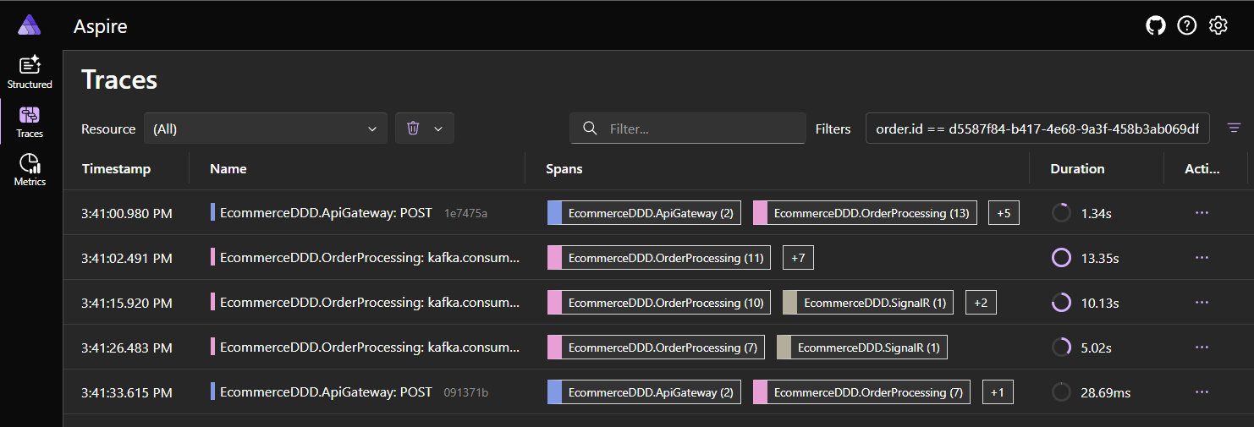Click the 13.35s duration progress ring
This screenshot has height=427, width=1254.
[x=1061, y=258]
